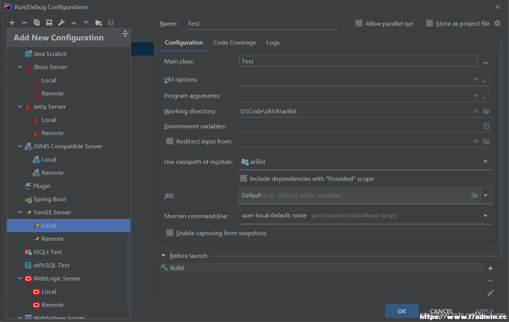
Task: Click the Name input field
Action: (x=262, y=23)
